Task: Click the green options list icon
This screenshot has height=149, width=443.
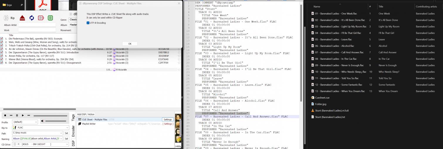Action: [50, 18]
